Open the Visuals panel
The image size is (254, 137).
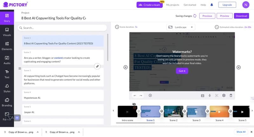pyautogui.click(x=7, y=32)
